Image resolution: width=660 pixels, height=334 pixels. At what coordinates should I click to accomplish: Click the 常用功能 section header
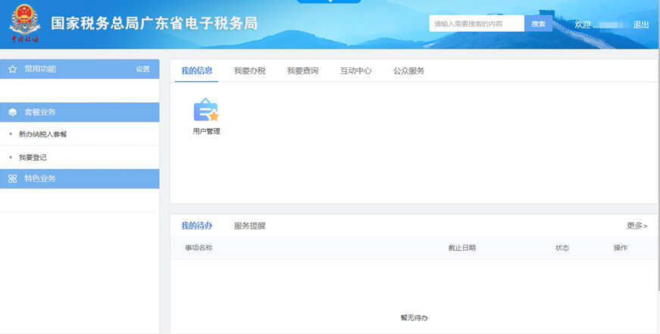[x=80, y=69]
